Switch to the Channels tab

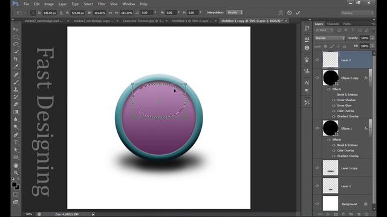pyautogui.click(x=333, y=24)
